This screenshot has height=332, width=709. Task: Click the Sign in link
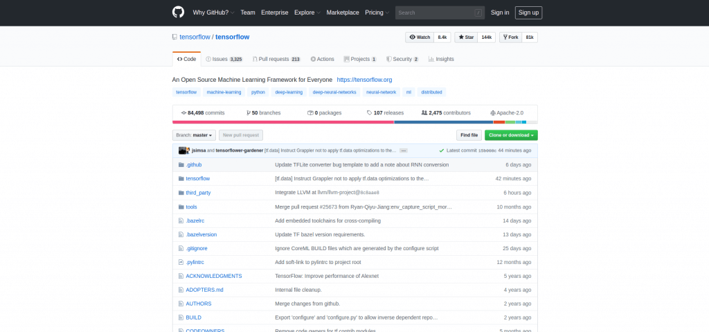click(500, 12)
